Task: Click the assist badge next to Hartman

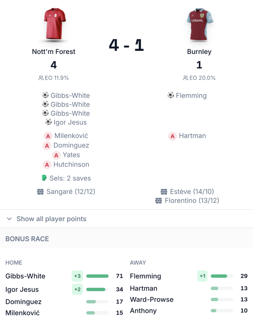Action: click(173, 136)
